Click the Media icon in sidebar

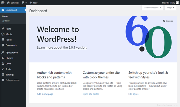coord(3,34)
